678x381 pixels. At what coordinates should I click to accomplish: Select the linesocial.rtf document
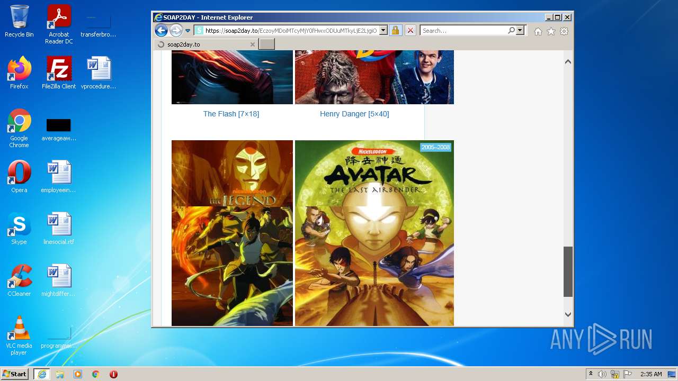[x=59, y=229]
